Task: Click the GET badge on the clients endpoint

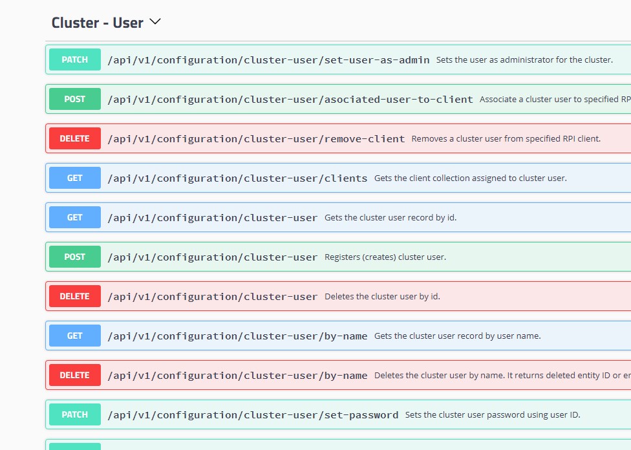Action: (x=74, y=178)
